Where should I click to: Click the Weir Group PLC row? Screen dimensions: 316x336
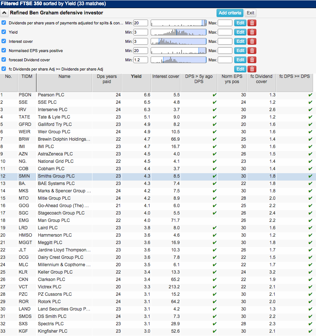pyautogui.click(x=158, y=132)
